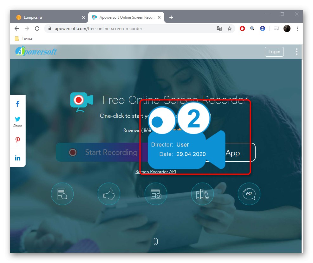Image resolution: width=313 pixels, height=263 pixels.
Task: Open the guide search document icon
Action: click(x=62, y=194)
